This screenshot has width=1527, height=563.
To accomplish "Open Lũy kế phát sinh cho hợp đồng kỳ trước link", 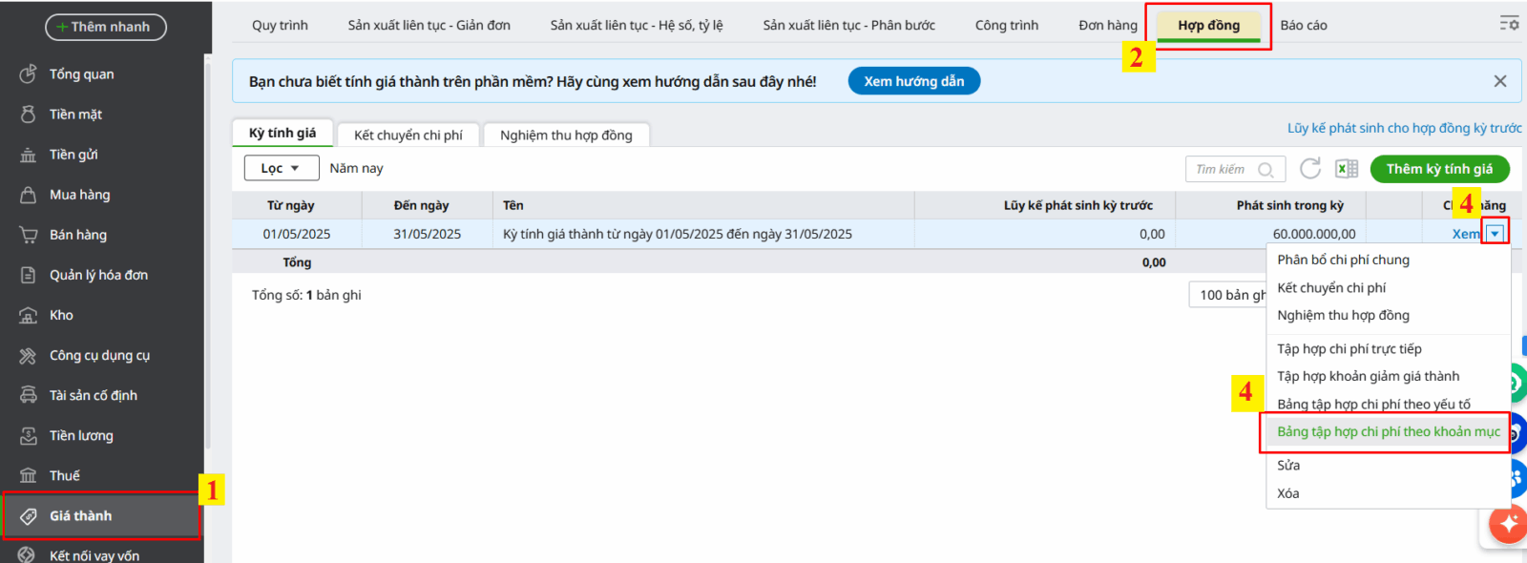I will [1404, 128].
